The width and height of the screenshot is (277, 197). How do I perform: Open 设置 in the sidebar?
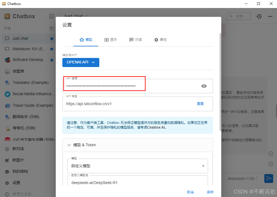29,183
